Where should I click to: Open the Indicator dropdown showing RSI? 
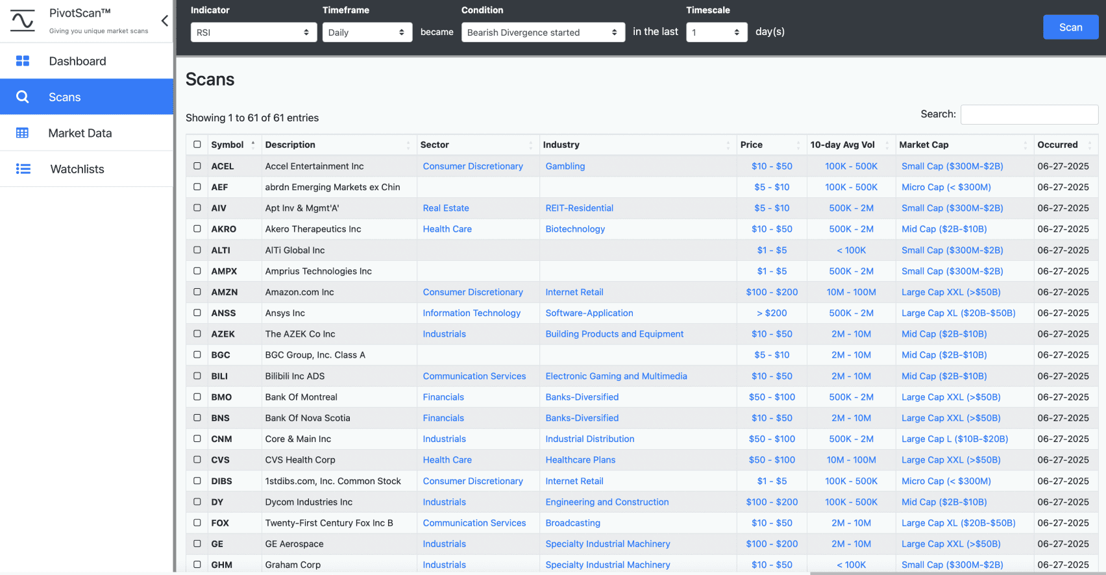[x=254, y=32]
